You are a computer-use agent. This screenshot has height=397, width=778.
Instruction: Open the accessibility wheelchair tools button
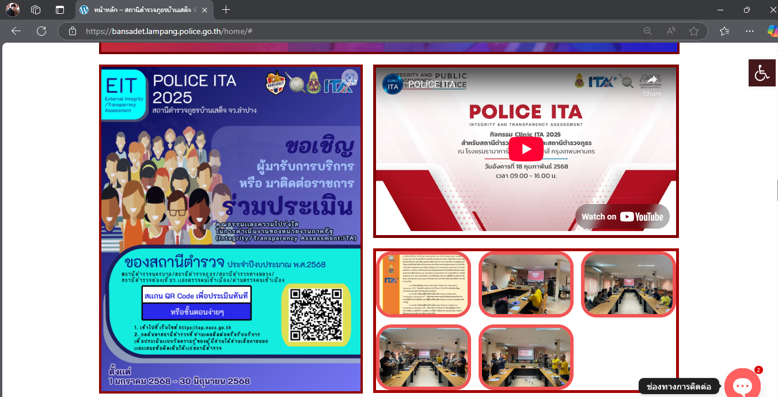(x=762, y=73)
